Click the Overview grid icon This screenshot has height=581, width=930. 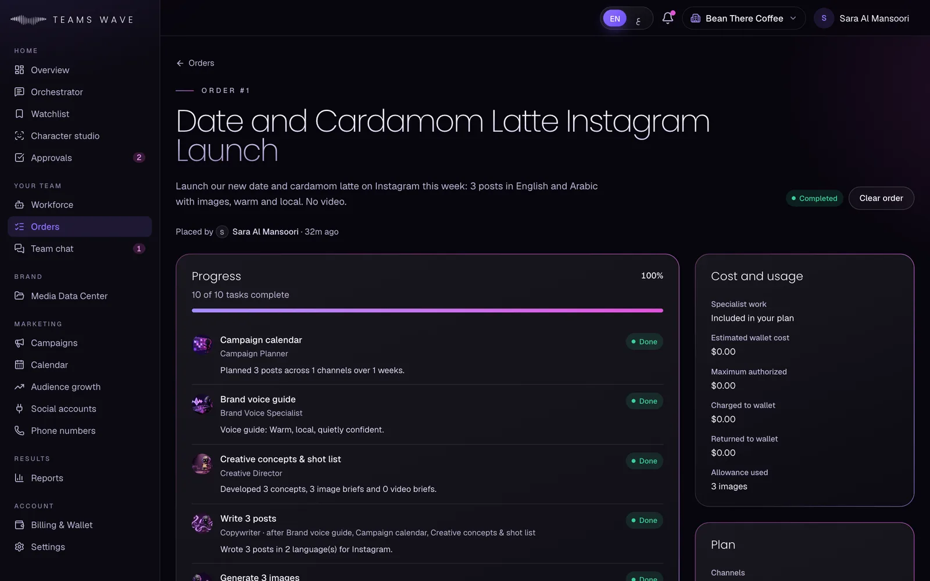tap(19, 70)
